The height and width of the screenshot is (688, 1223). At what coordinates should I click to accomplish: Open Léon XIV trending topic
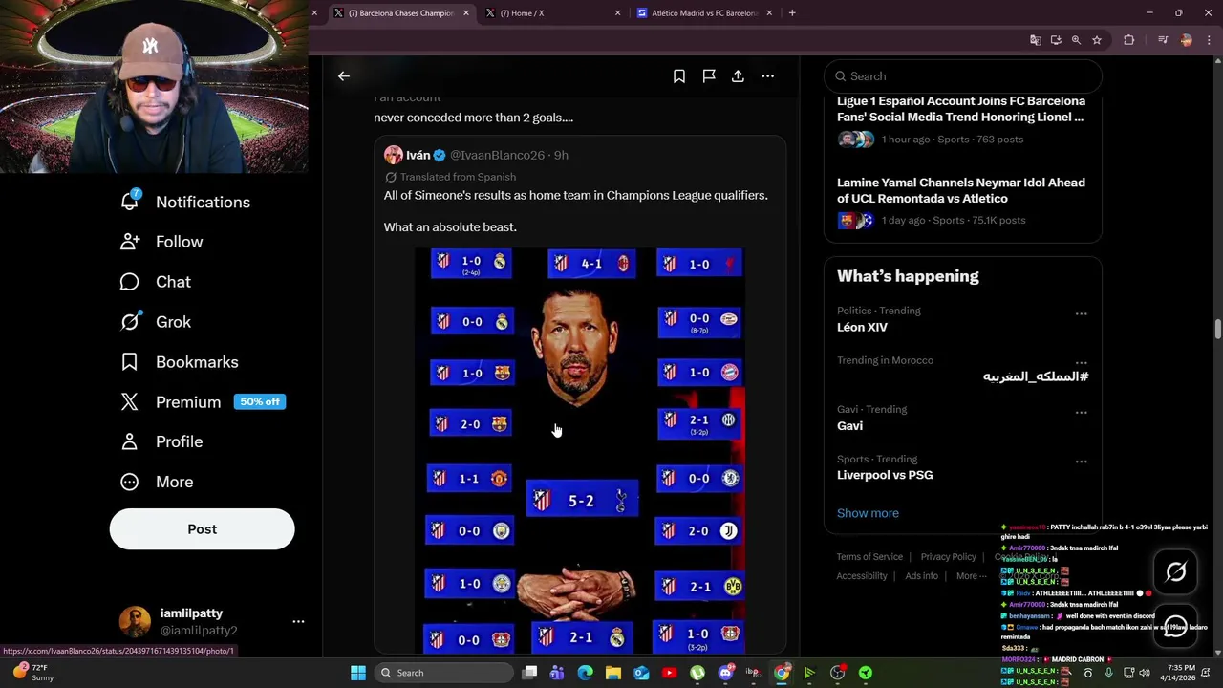click(862, 327)
